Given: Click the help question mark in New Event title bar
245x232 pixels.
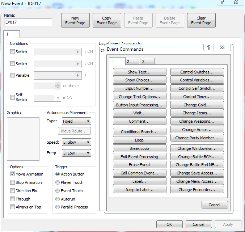Looking at the screenshot, I should point(222,2).
